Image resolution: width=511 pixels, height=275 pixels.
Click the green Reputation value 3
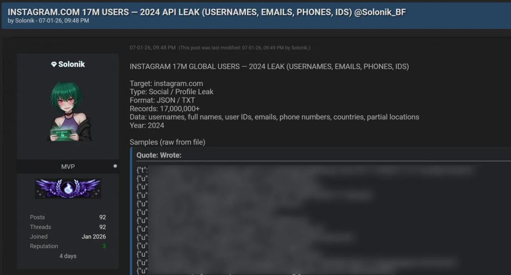point(104,246)
